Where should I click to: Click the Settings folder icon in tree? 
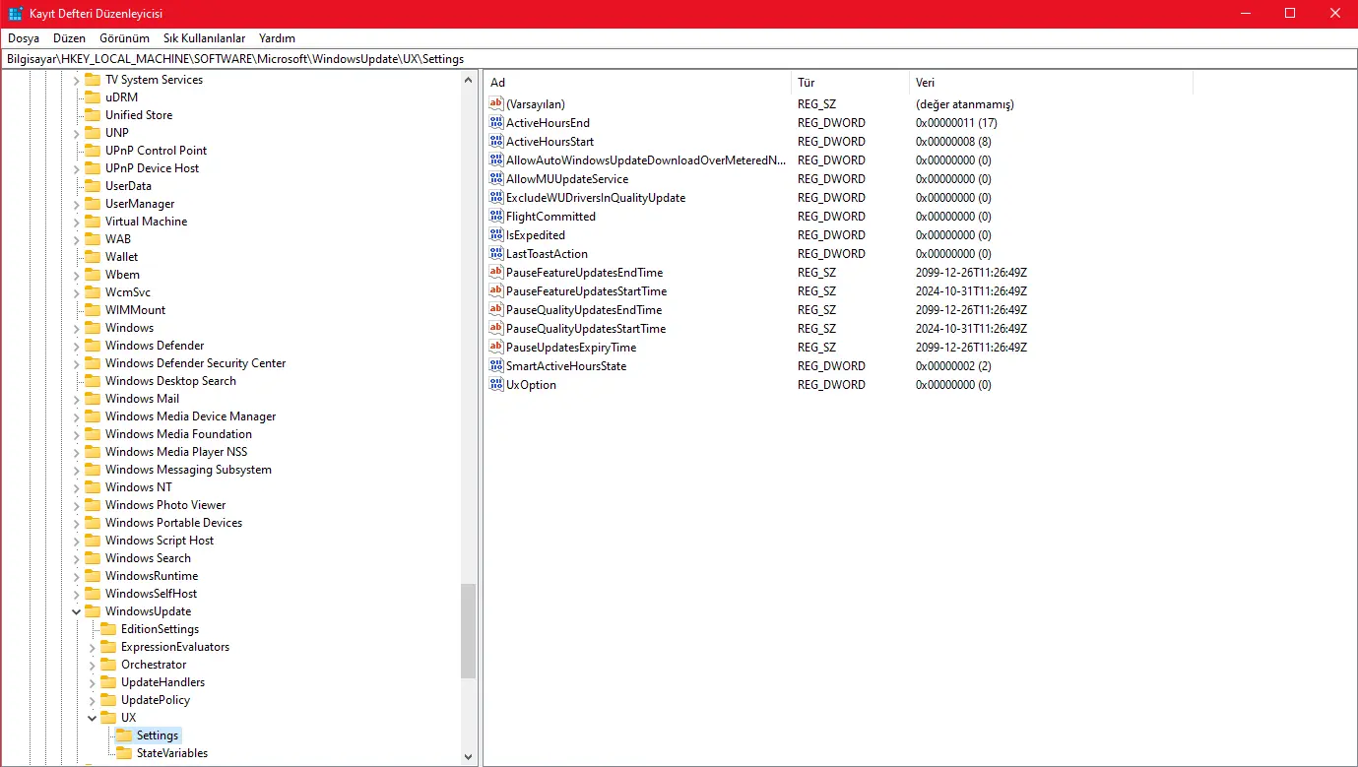(123, 735)
